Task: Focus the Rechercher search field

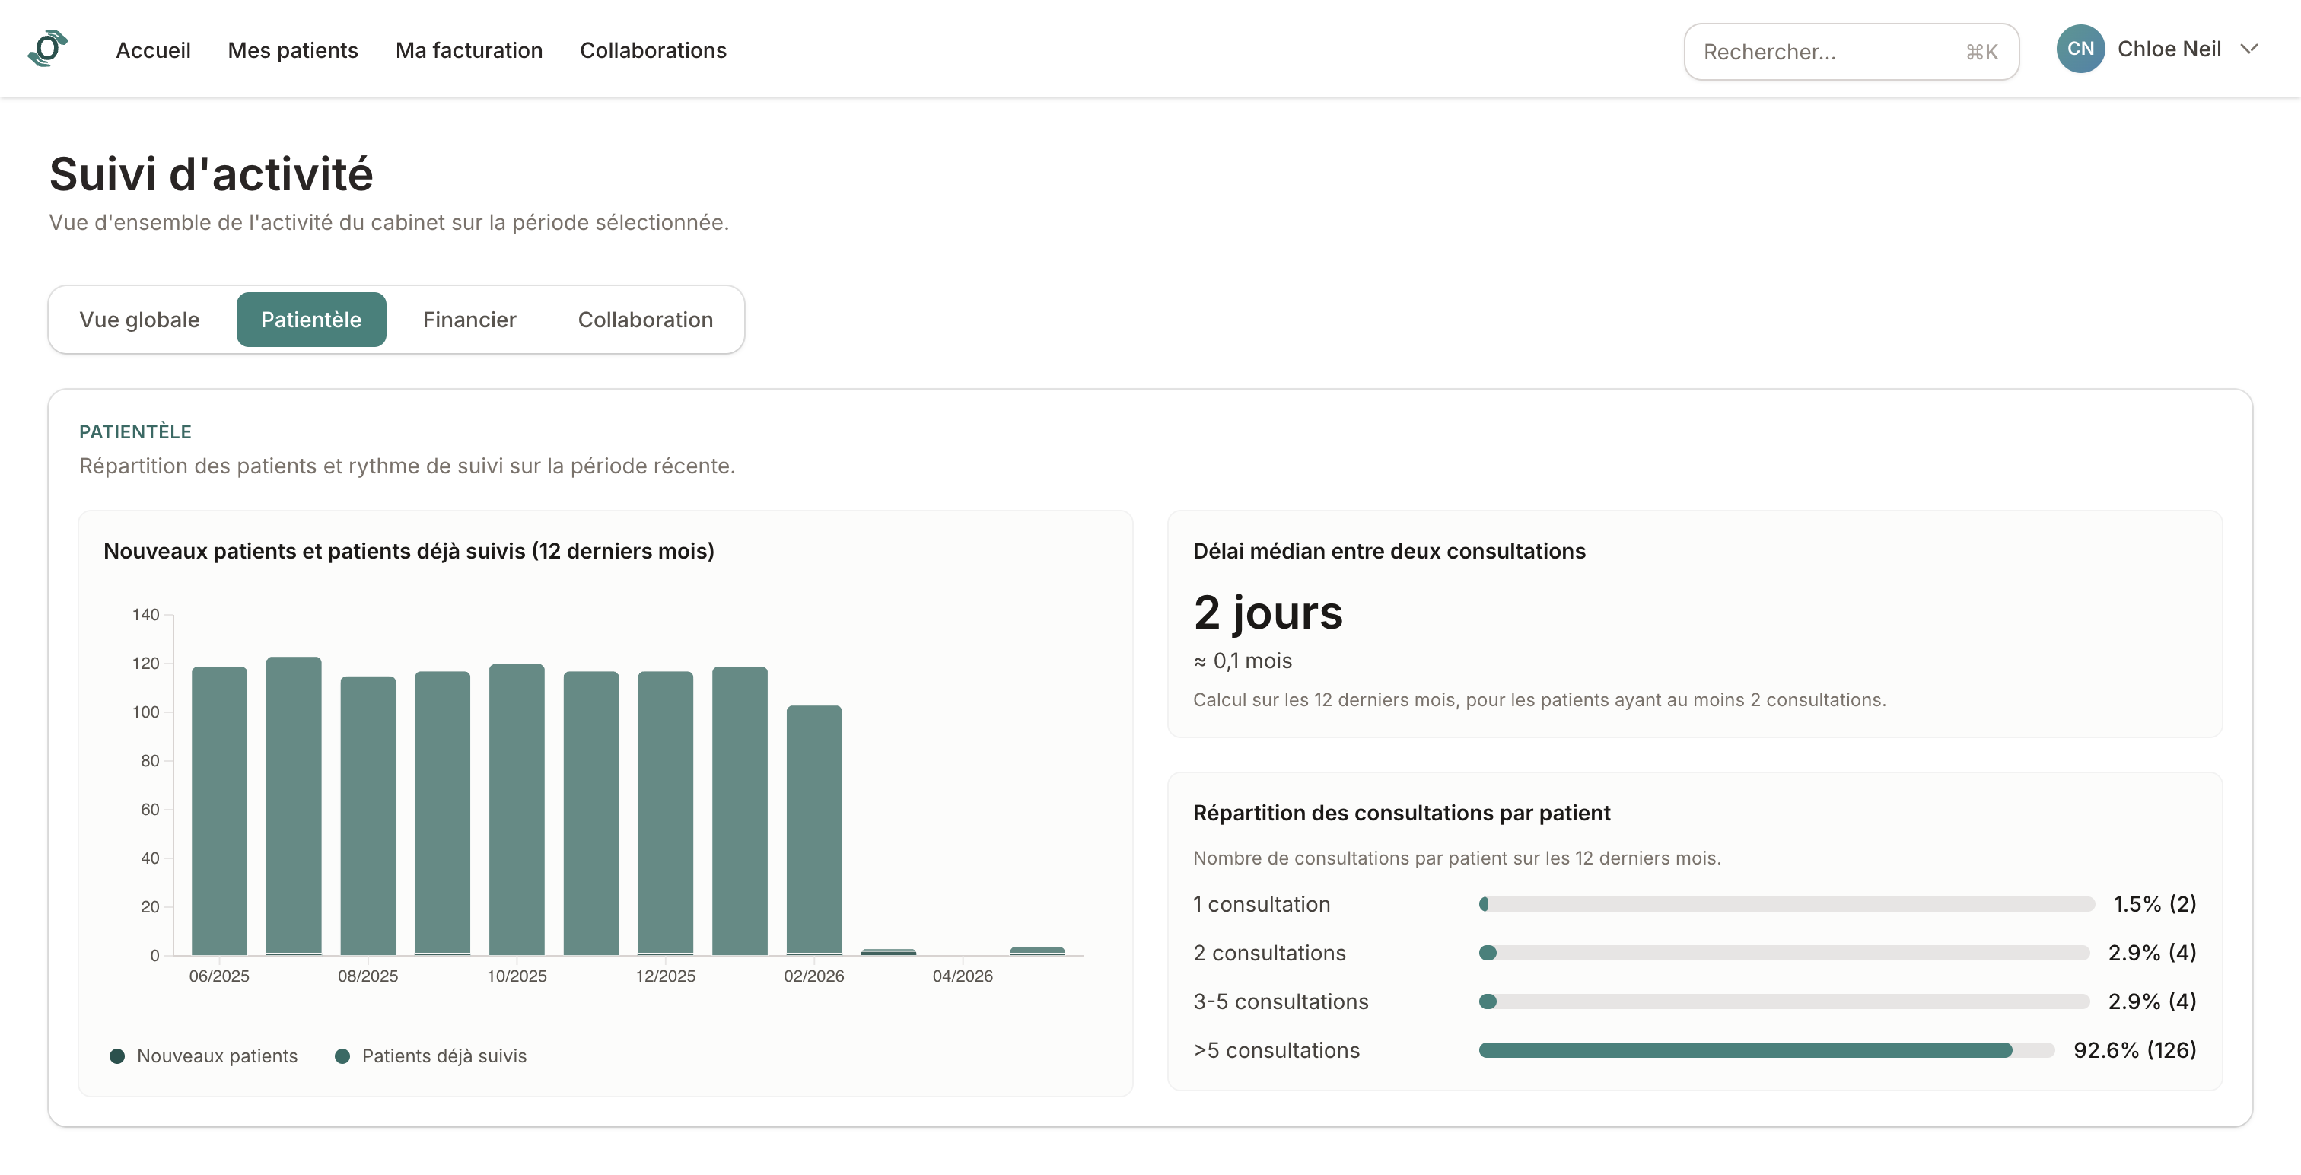Action: (1851, 52)
